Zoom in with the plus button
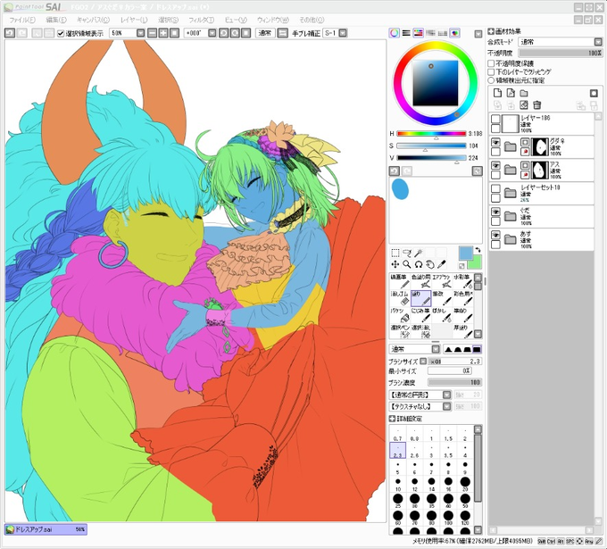This screenshot has height=549, width=607. pyautogui.click(x=163, y=33)
